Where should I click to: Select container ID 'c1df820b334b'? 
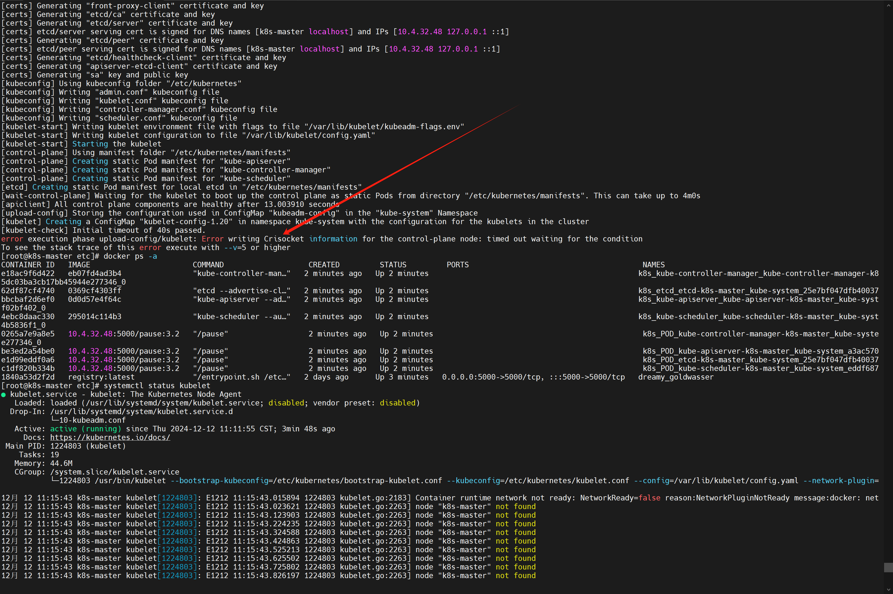click(x=28, y=369)
